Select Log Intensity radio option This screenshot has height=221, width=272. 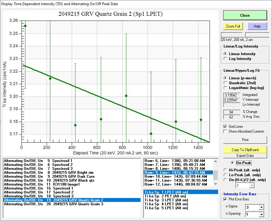[225, 59]
